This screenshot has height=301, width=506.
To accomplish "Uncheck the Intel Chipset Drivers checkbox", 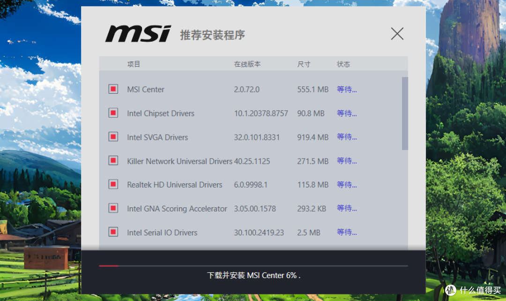I will (x=113, y=113).
